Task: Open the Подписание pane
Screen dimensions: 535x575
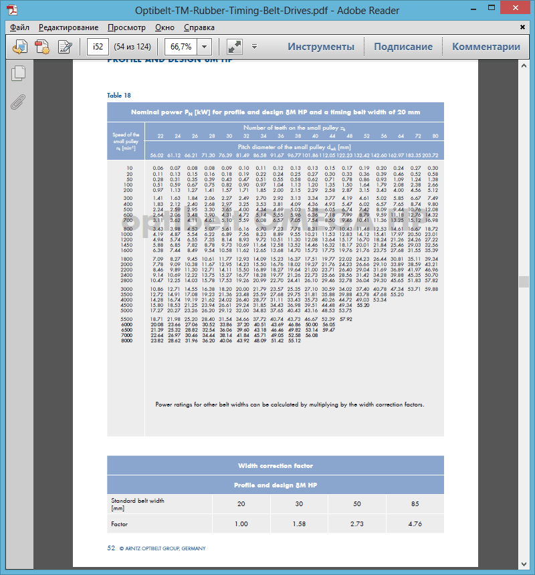Action: pyautogui.click(x=403, y=47)
